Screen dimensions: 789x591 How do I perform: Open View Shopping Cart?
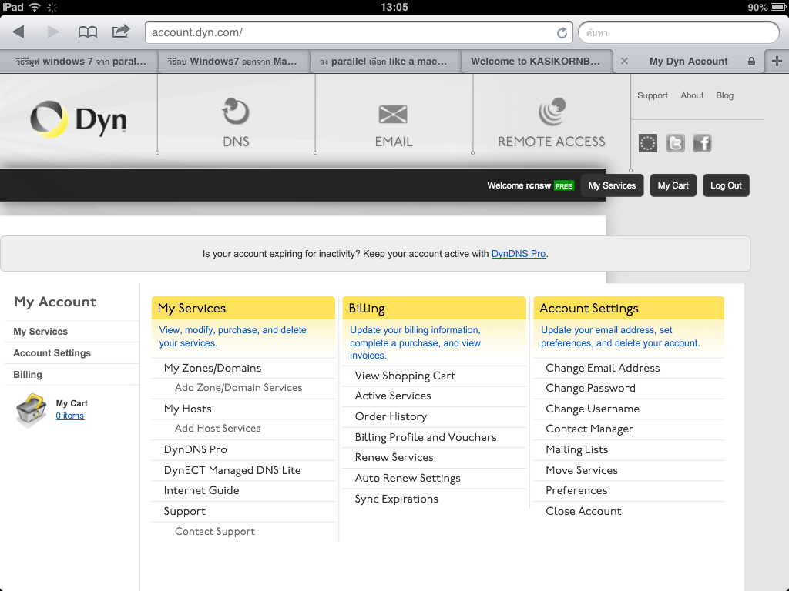tap(405, 376)
